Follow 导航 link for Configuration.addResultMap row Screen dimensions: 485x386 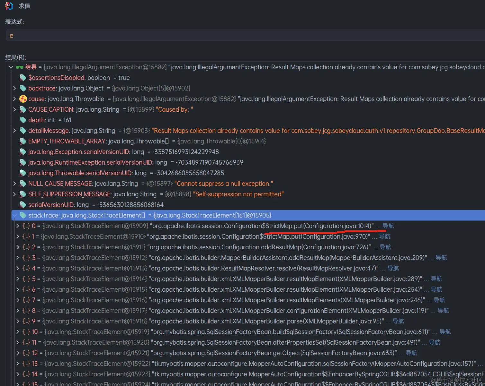pos(385,247)
